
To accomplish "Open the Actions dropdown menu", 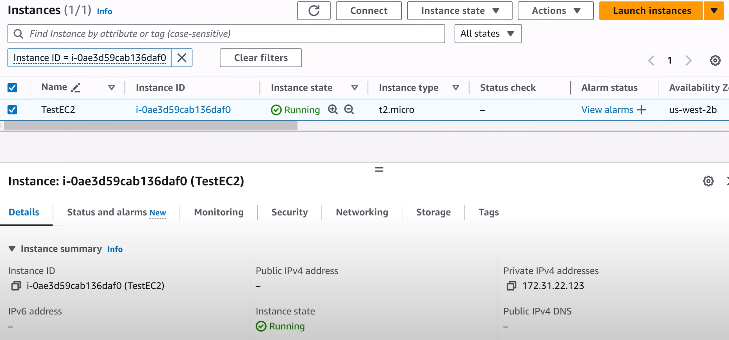I will pos(556,11).
